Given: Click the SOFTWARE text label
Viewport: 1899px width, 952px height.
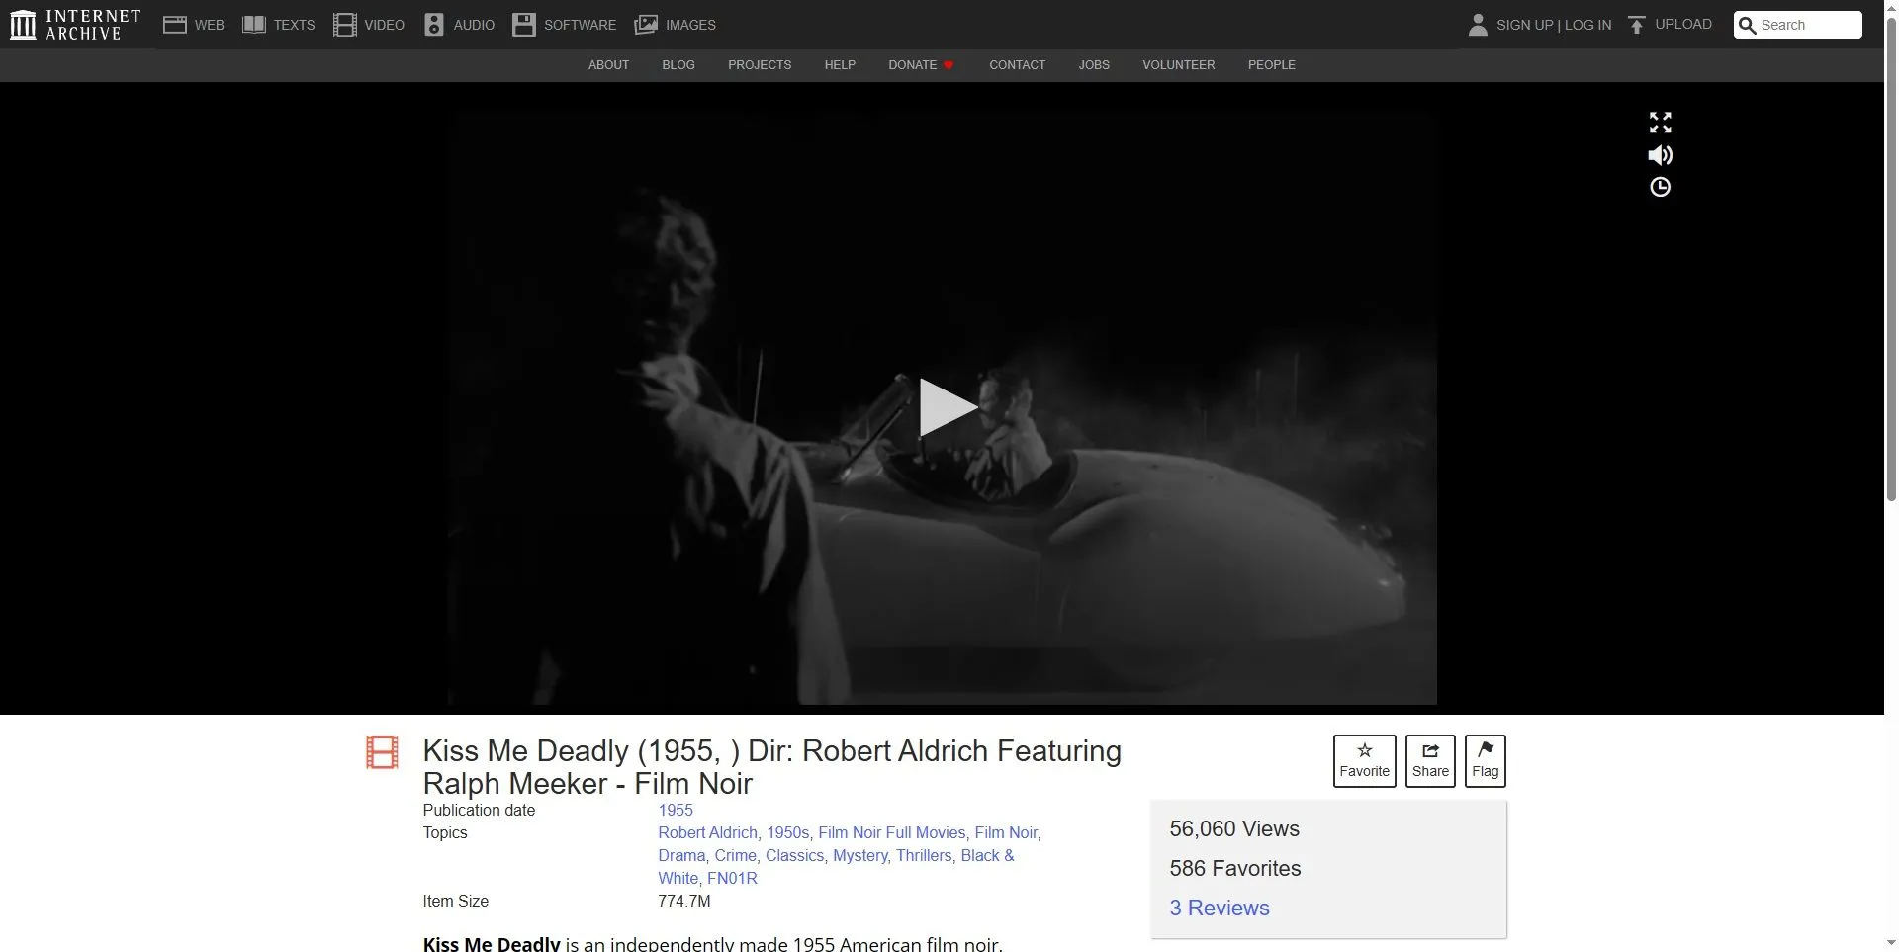Looking at the screenshot, I should click(x=580, y=25).
